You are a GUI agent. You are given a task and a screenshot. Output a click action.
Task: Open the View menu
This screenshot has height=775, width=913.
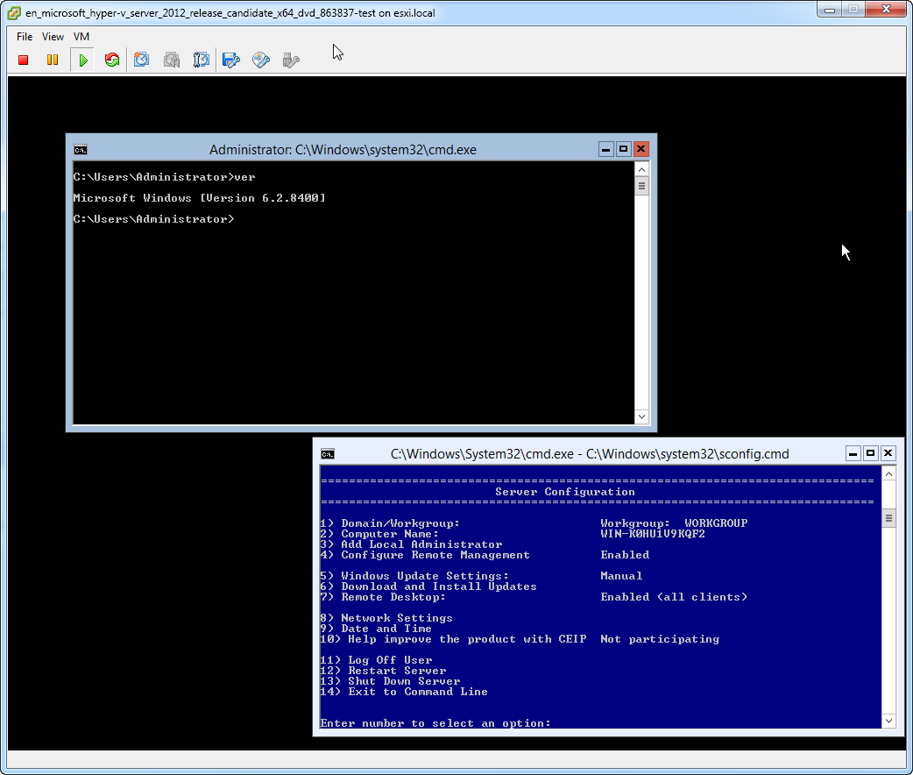pos(53,36)
